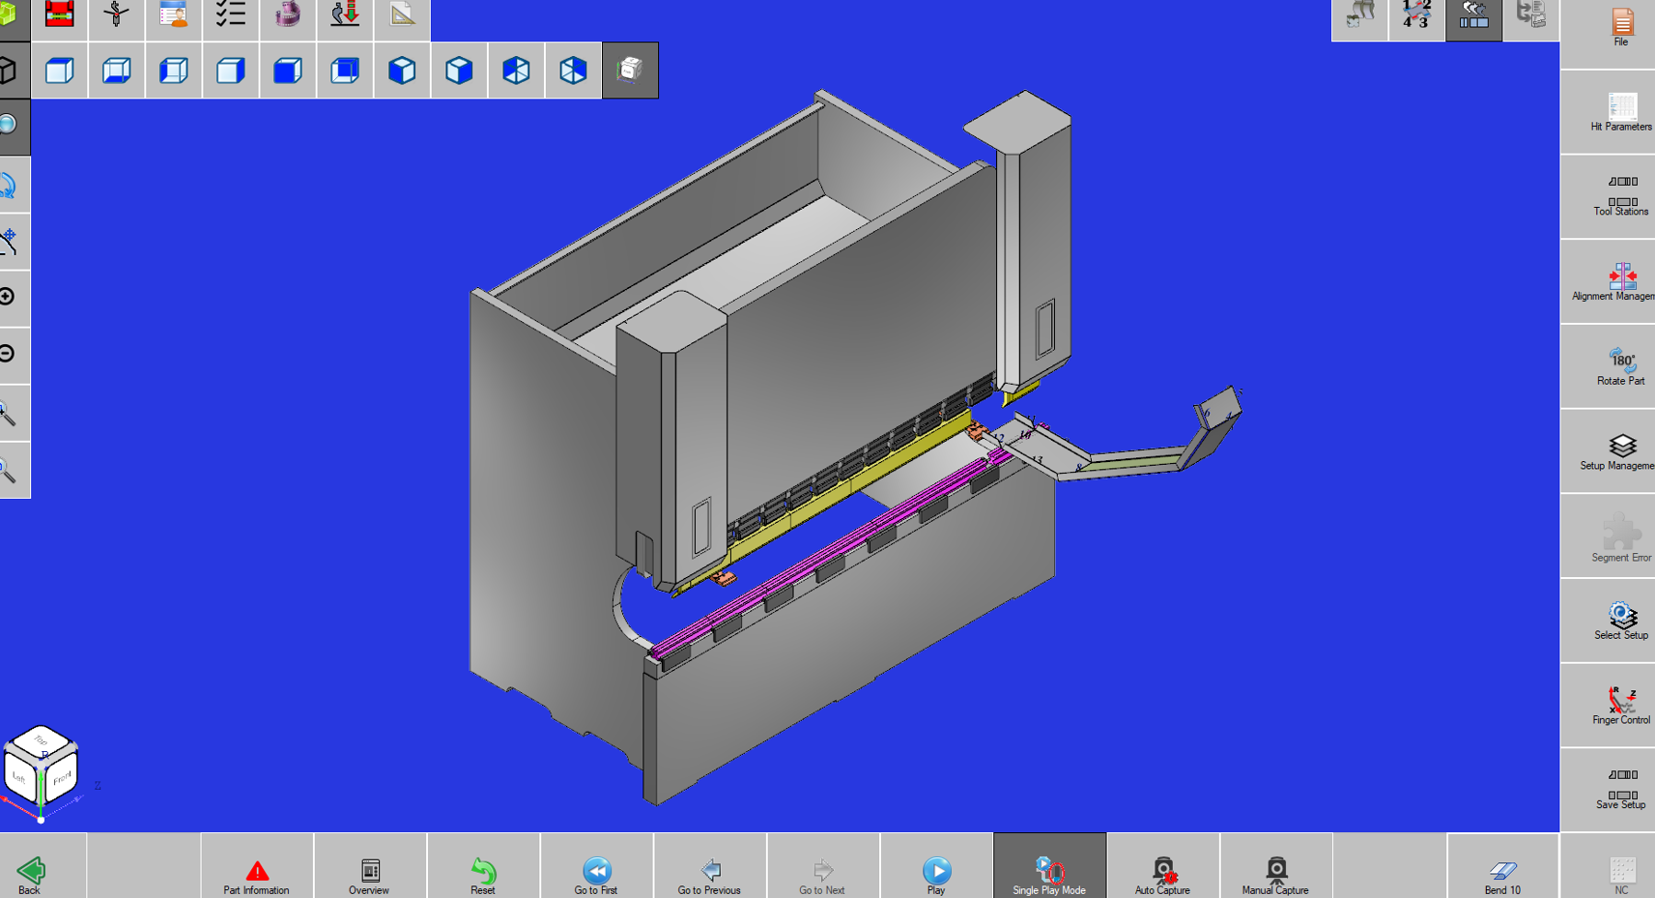Viewport: 1655px width, 898px height.
Task: Click the numbered bend sequence icon
Action: (1416, 16)
